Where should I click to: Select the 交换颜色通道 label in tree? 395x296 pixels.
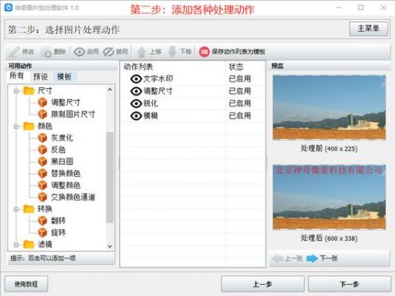click(73, 197)
